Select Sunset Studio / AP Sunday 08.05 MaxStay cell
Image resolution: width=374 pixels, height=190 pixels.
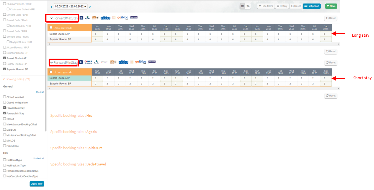(x=97, y=34)
